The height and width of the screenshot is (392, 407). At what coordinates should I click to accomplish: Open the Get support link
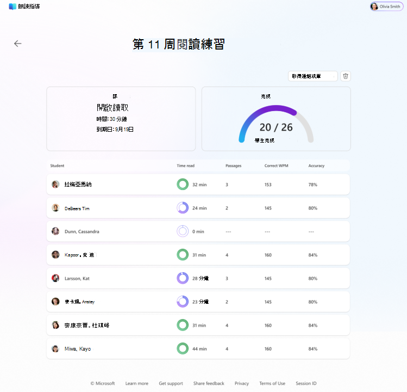pyautogui.click(x=171, y=383)
